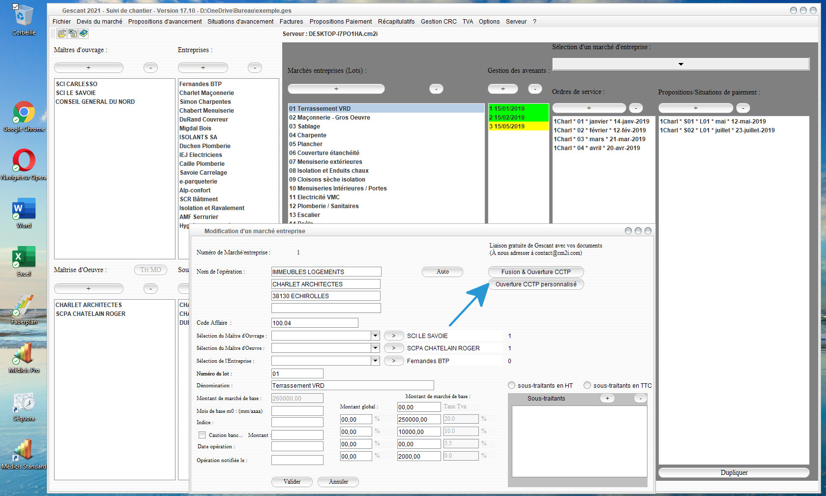Select yellow avenant 3 15/05/2019
Screen dimensions: 826x496
518,126
